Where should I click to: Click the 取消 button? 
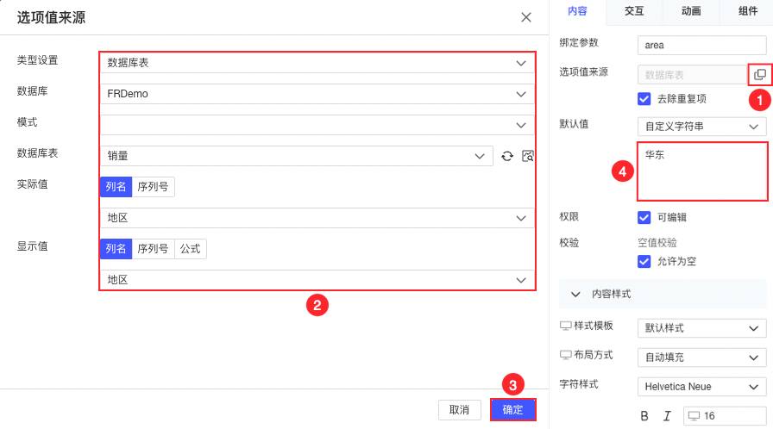pyautogui.click(x=460, y=410)
